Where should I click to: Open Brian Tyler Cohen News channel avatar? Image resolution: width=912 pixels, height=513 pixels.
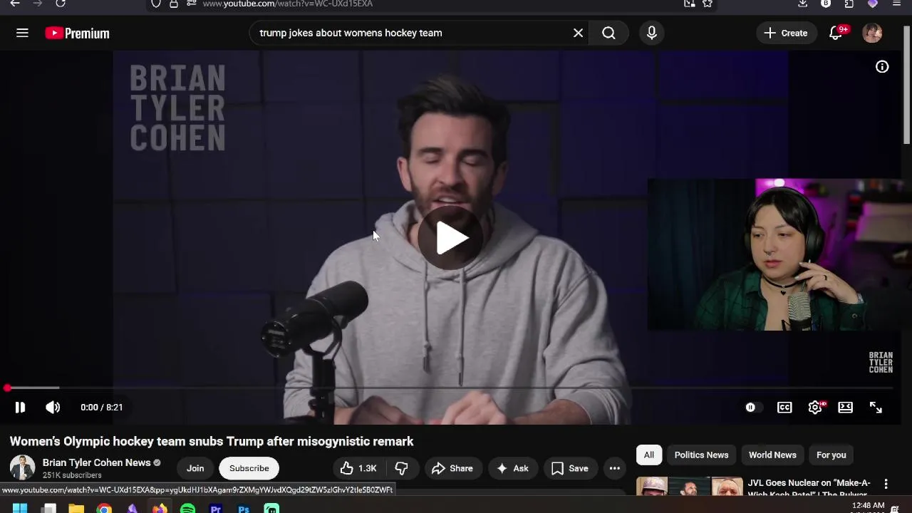point(22,468)
